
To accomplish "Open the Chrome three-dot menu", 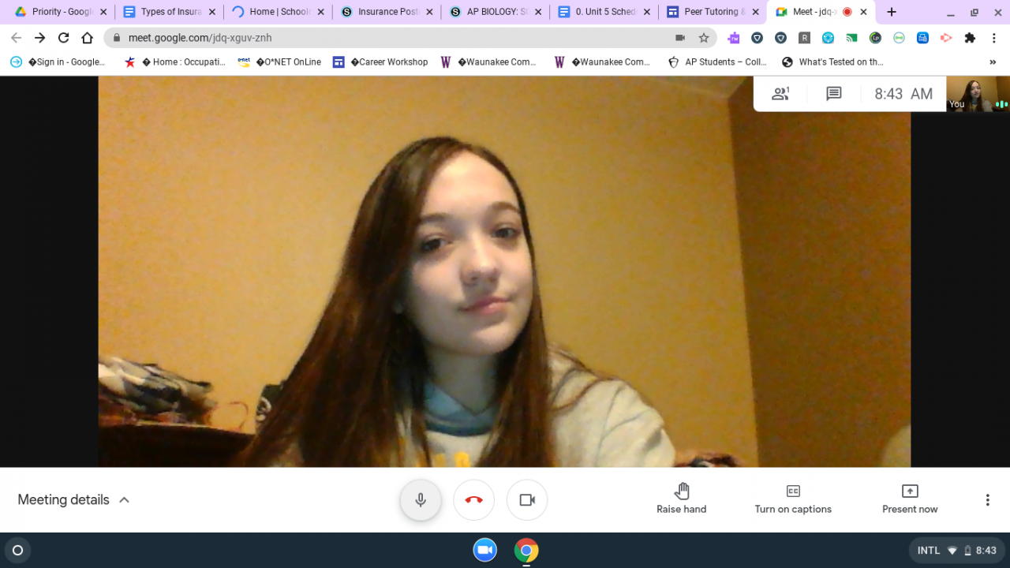I will [x=993, y=38].
